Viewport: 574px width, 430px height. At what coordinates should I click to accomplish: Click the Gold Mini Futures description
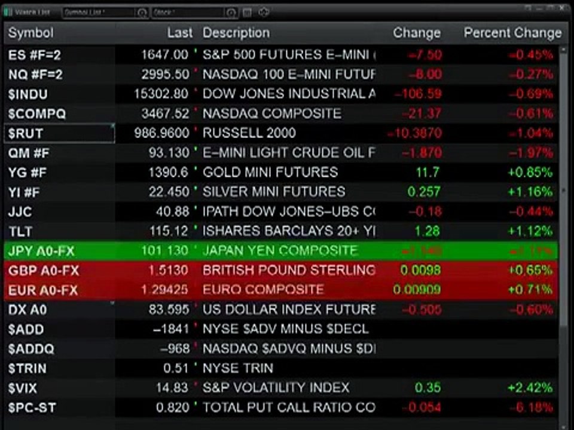tap(270, 172)
